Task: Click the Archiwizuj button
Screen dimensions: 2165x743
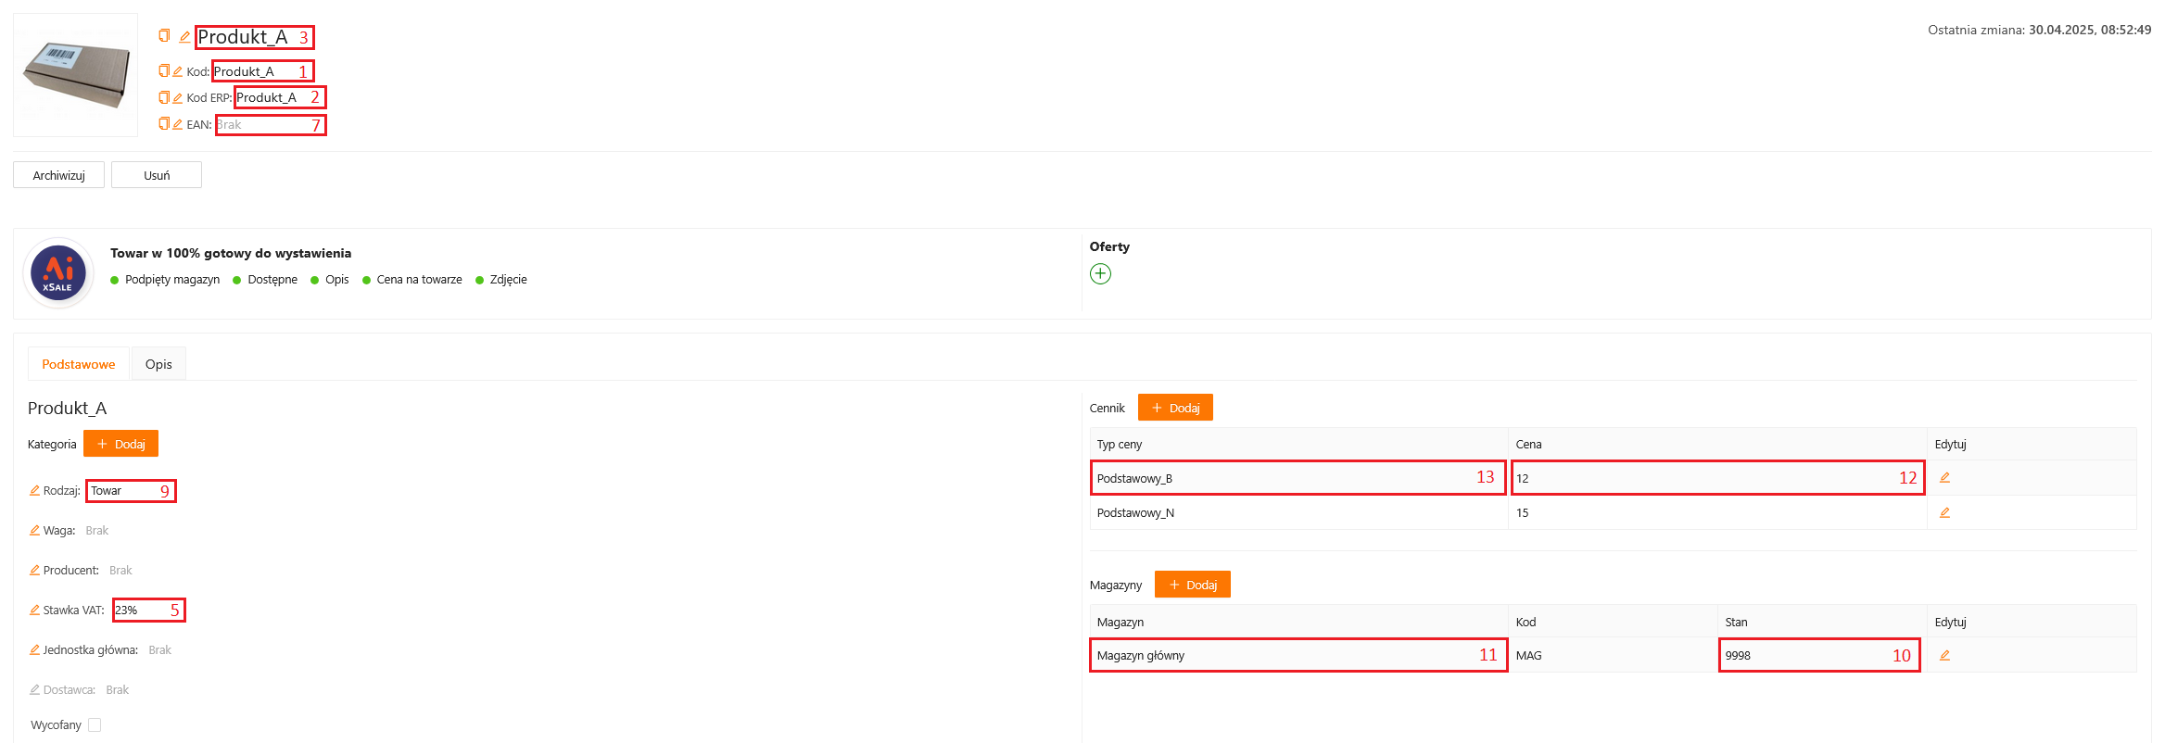Action: pos(58,175)
